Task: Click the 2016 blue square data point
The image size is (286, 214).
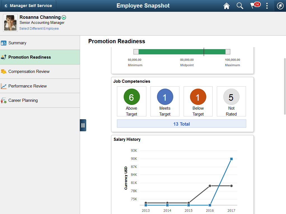Action: 210,205
